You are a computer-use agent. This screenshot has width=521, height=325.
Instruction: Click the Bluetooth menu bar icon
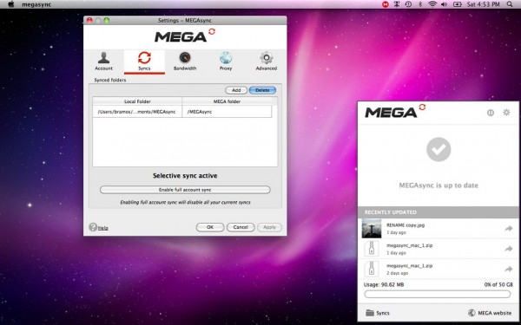[420, 4]
